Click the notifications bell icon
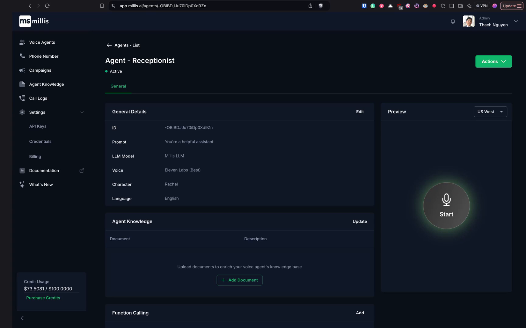Viewport: 526px width, 328px height. [x=453, y=21]
